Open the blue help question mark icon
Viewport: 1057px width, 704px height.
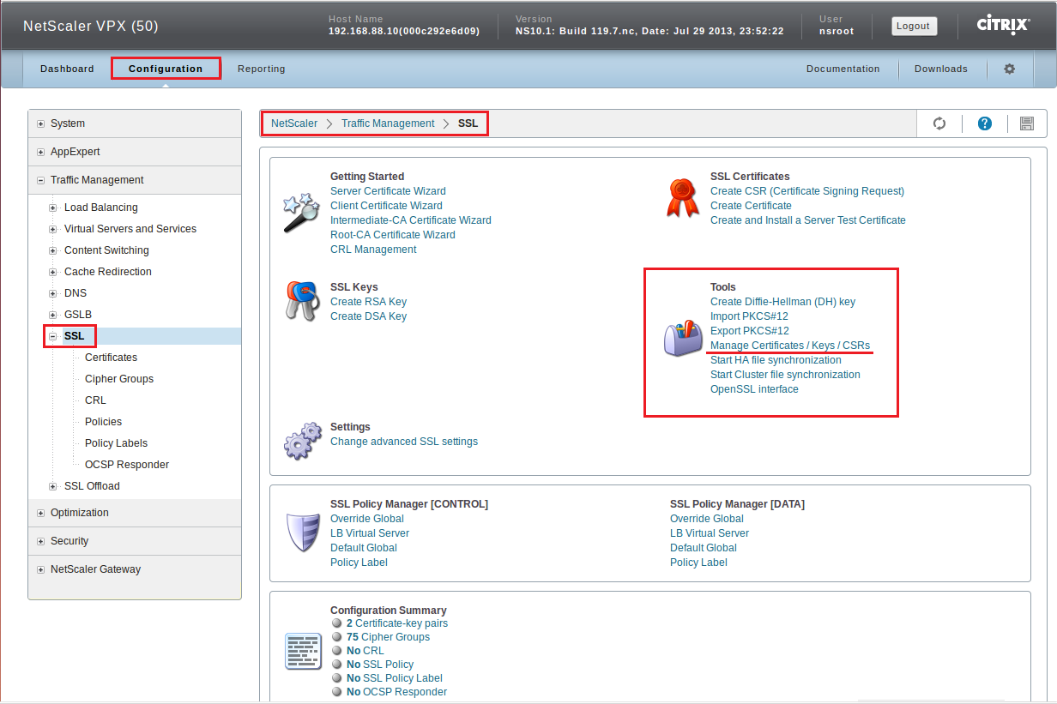click(985, 123)
